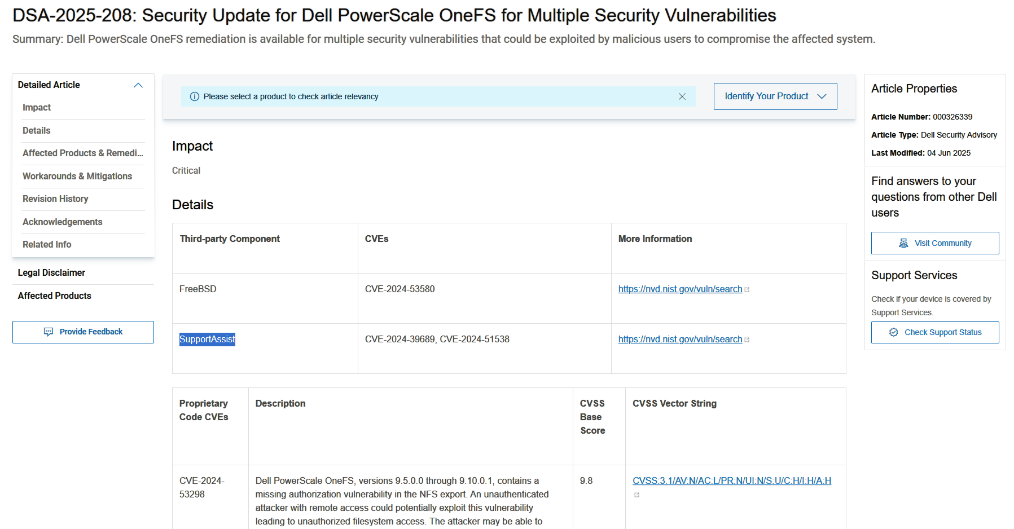Click the chat icon in Provide Feedback
Screen dimensions: 1014x529
point(49,332)
